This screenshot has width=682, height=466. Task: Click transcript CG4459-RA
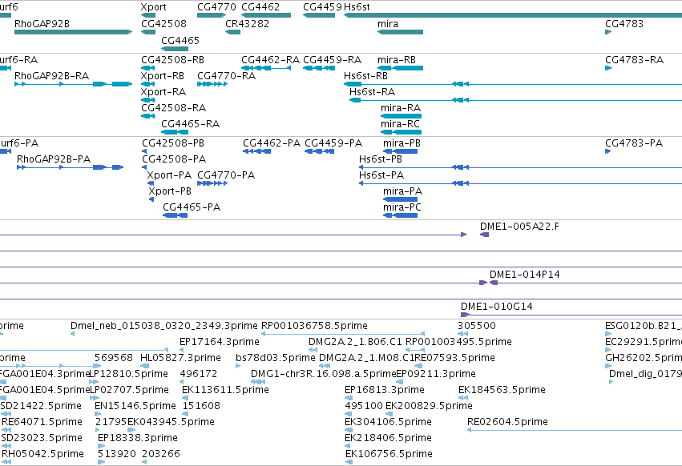point(319,68)
